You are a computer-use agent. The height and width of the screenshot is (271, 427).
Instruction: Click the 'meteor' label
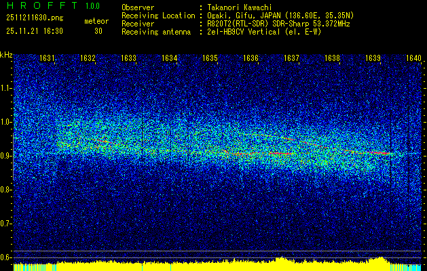pyautogui.click(x=96, y=21)
